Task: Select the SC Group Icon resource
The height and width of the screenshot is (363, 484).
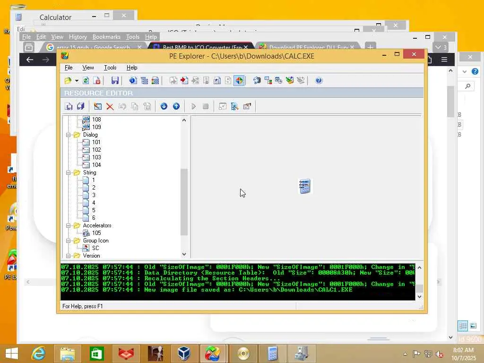Action: click(x=95, y=248)
